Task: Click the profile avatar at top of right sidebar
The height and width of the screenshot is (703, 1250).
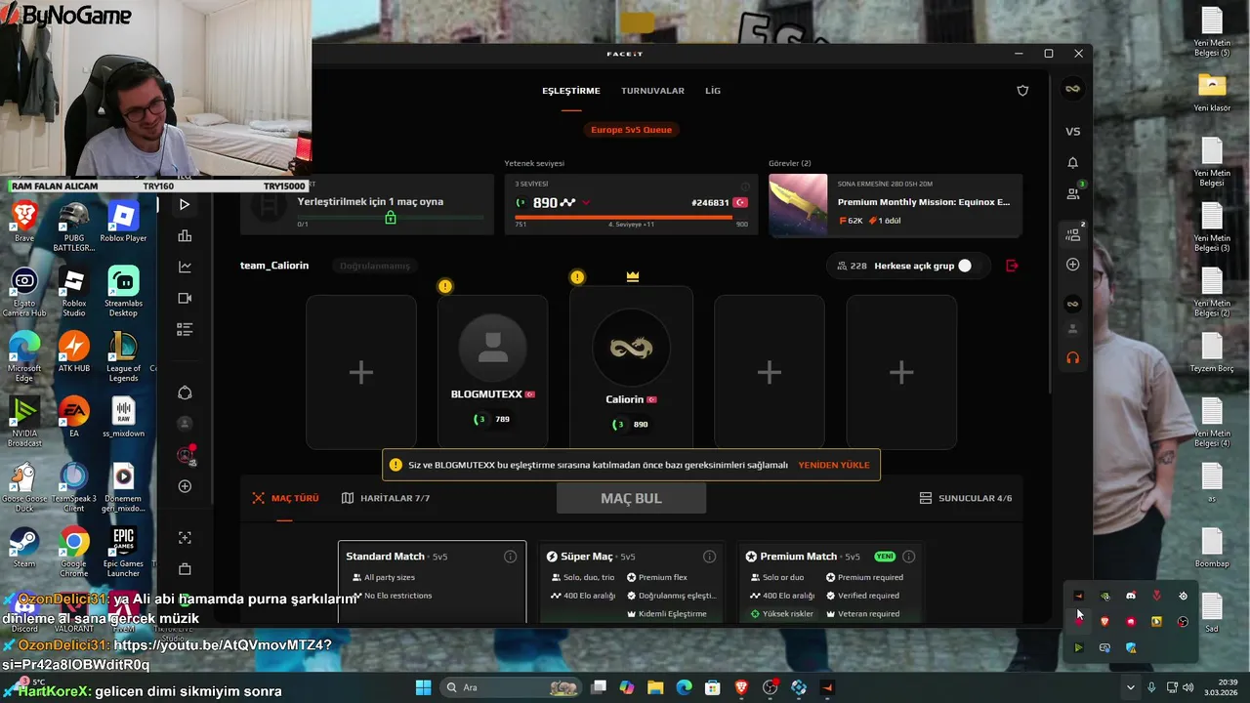Action: tap(1072, 89)
